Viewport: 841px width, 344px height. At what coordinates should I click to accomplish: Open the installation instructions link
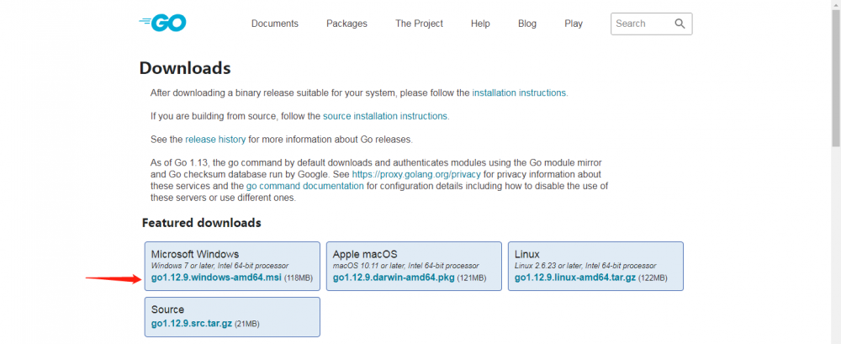pos(520,93)
